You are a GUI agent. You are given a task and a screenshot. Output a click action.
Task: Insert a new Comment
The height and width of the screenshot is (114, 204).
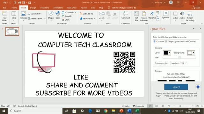pyautogui.click(x=126, y=15)
